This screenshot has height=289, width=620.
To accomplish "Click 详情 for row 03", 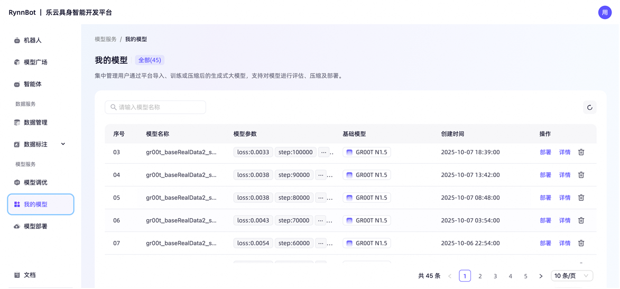I will point(565,152).
